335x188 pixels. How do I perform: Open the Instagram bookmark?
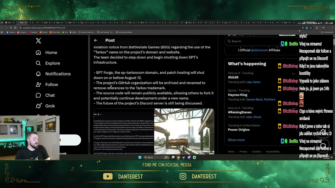point(22,32)
